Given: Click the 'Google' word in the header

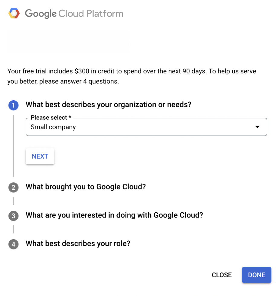Looking at the screenshot, I should 41,14.
